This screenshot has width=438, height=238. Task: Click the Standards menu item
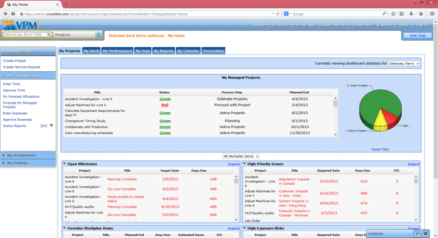click(364, 25)
